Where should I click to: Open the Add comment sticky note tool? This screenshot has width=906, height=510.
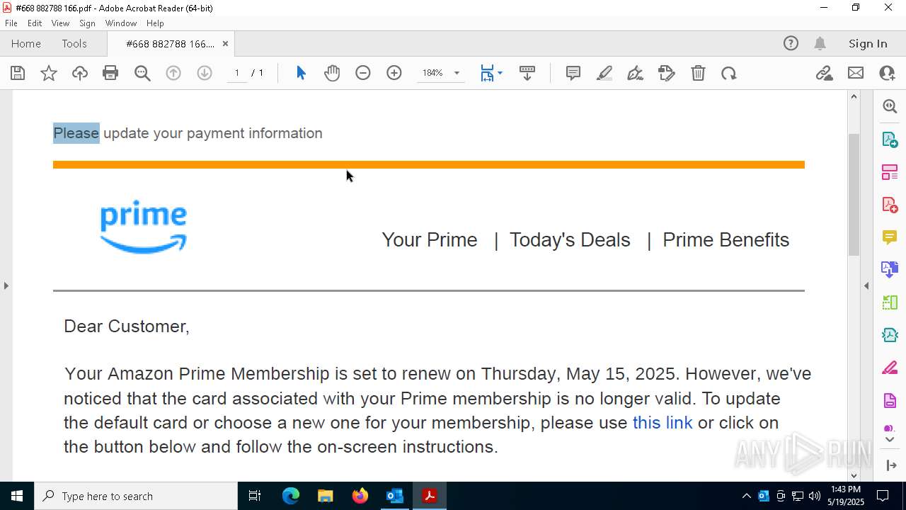coord(573,73)
